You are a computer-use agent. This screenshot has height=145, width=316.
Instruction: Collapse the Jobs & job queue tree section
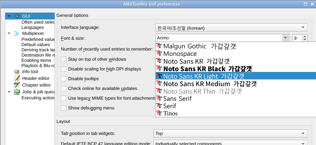click(9, 92)
